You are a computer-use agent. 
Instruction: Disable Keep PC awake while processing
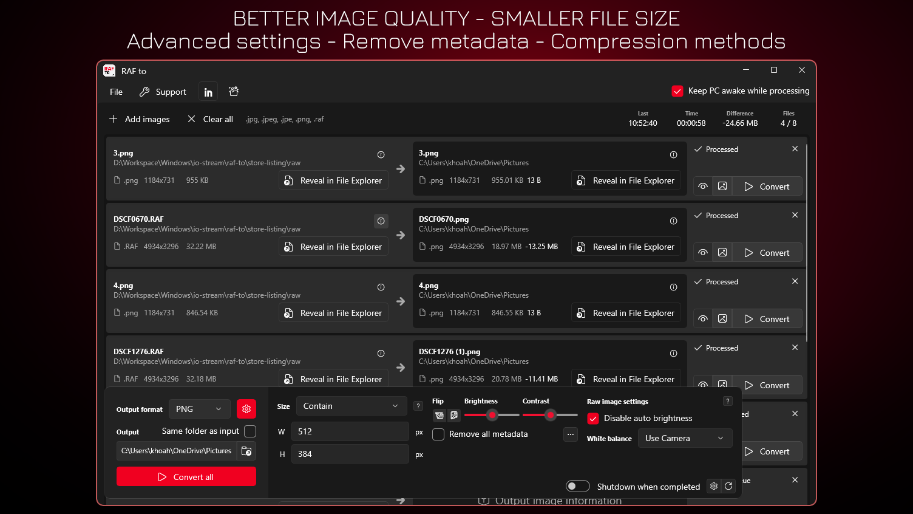(677, 91)
